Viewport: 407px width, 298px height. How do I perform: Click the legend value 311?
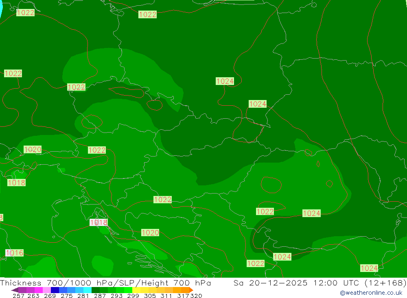166,296
